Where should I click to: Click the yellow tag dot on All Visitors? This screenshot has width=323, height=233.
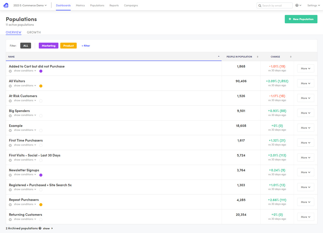(40, 86)
